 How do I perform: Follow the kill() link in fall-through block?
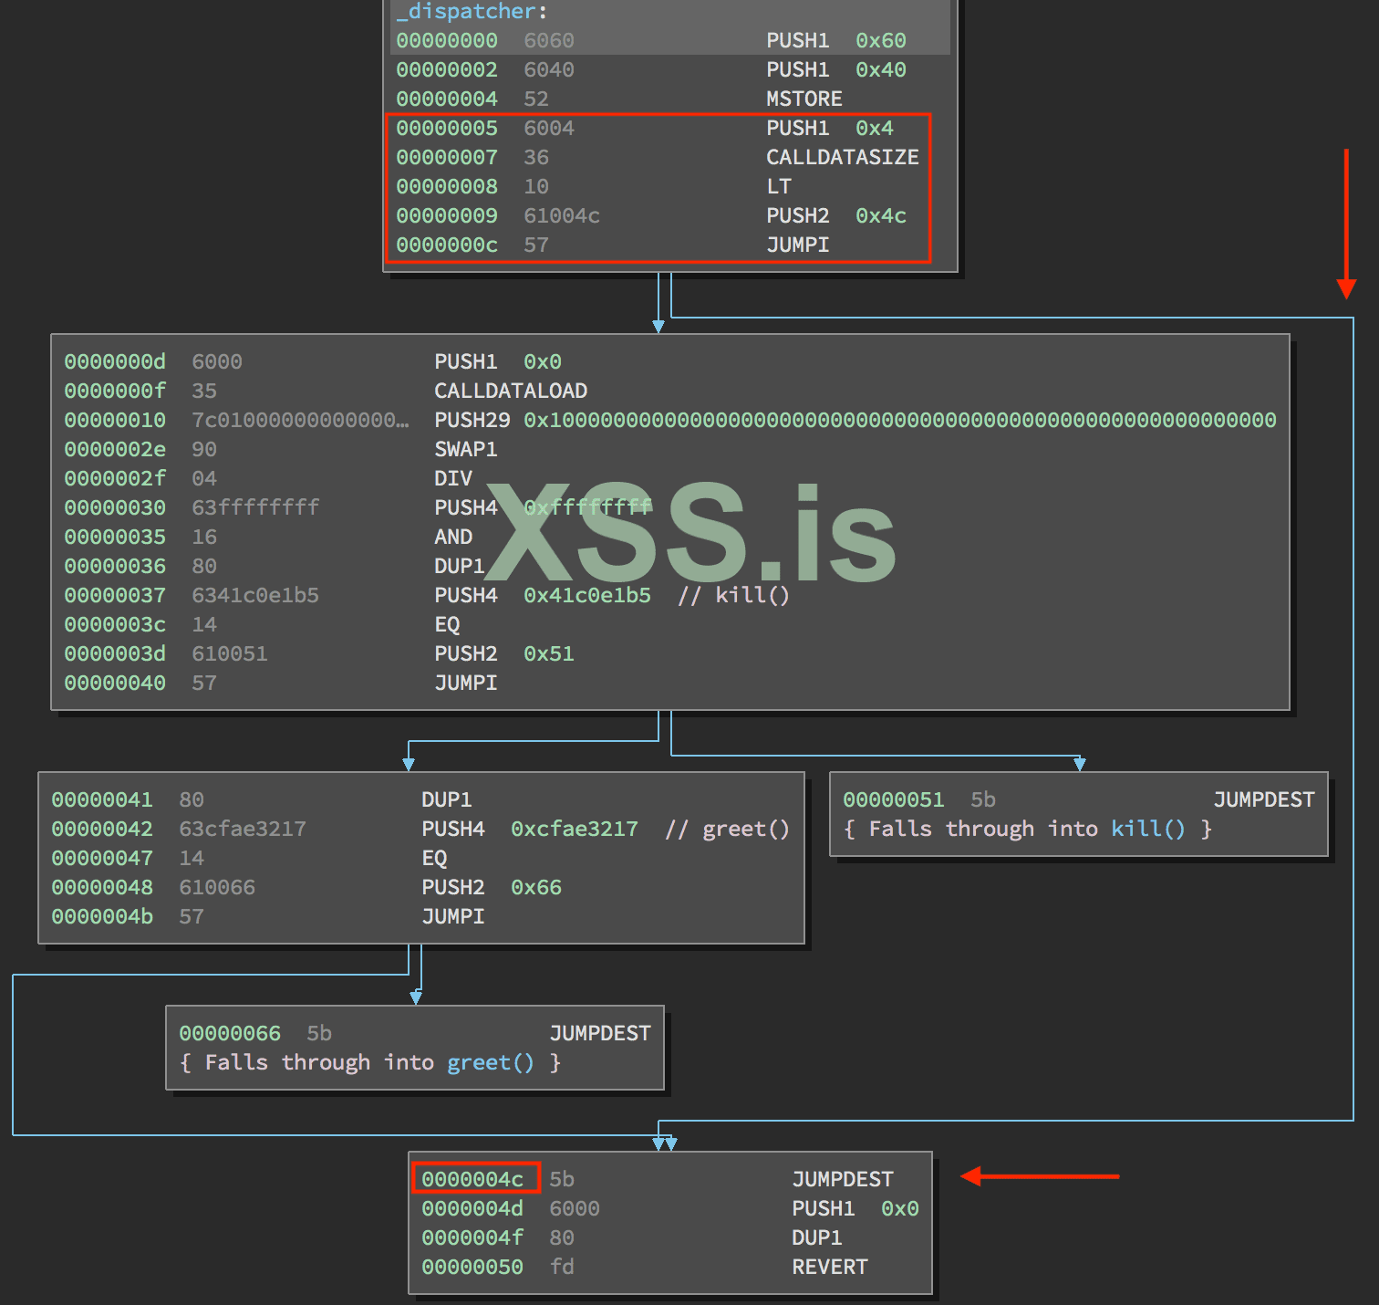(x=1147, y=829)
